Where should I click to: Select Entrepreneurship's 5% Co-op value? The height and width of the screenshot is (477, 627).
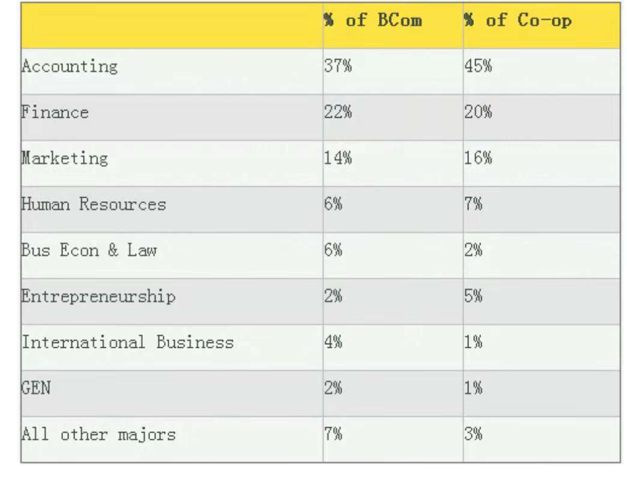[x=473, y=297]
